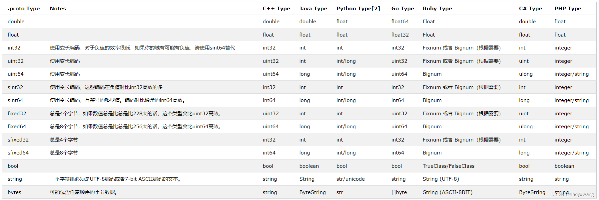Select the "sint64" row label
The width and height of the screenshot is (599, 200).
(x=15, y=100)
